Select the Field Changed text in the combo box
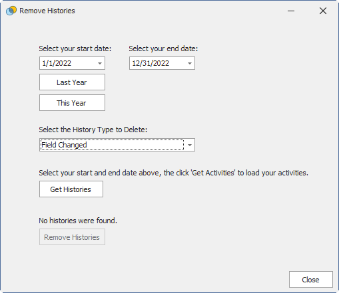 [x=64, y=145]
